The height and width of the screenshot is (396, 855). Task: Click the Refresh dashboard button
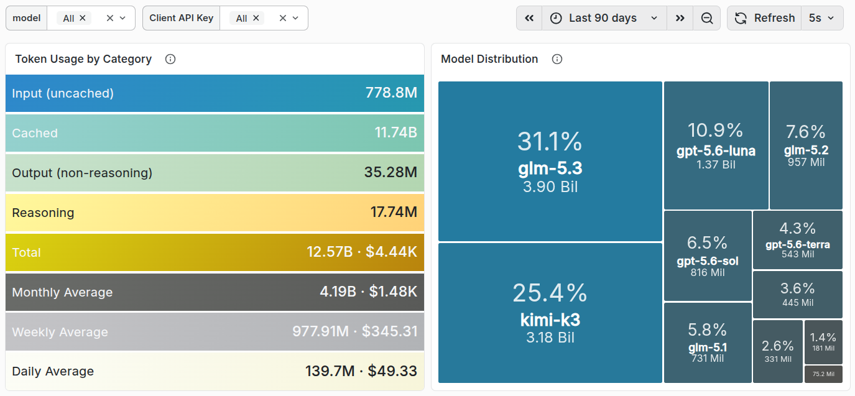coord(764,18)
